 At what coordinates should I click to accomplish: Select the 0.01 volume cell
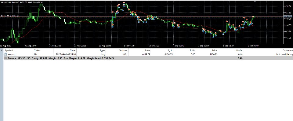(125, 54)
